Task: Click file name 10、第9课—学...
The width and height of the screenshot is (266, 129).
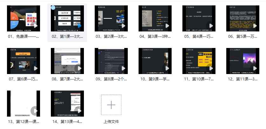Action: pos(155,79)
